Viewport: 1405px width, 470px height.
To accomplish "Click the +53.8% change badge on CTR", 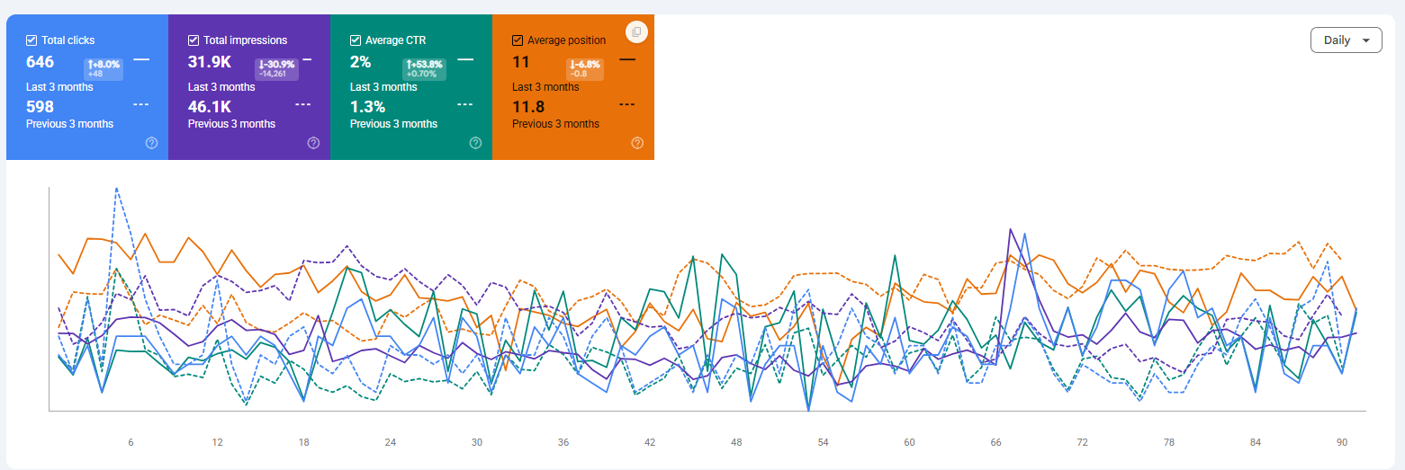I will tap(424, 68).
